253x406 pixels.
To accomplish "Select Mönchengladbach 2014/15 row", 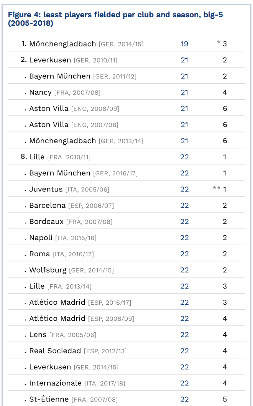I will (127, 43).
